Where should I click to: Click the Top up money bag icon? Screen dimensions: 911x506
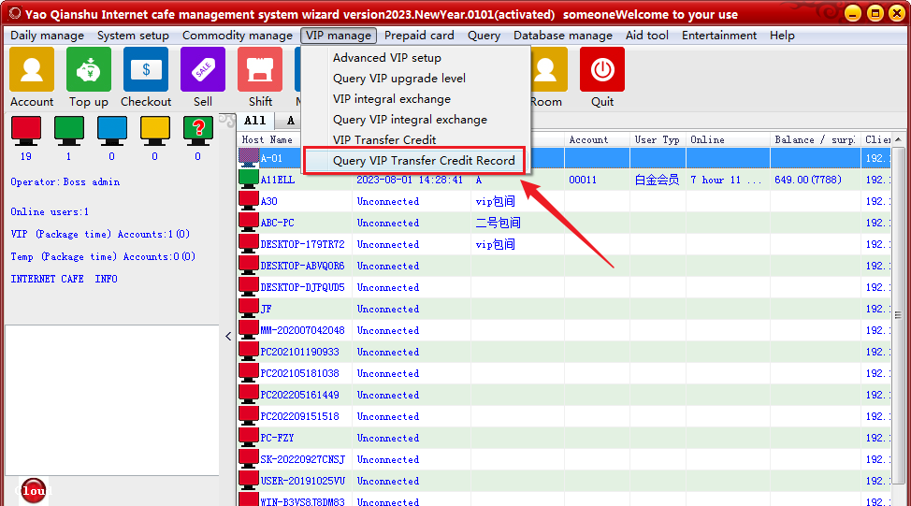[x=89, y=70]
